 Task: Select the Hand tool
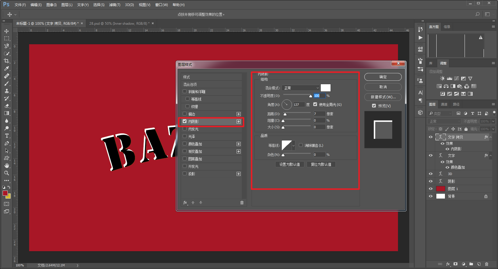pos(7,166)
